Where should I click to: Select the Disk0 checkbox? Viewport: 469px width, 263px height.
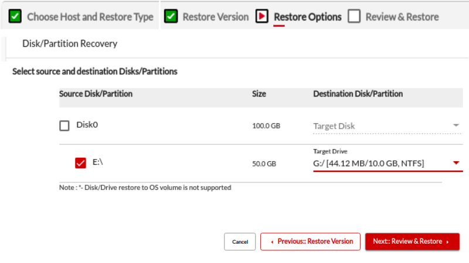(x=64, y=125)
